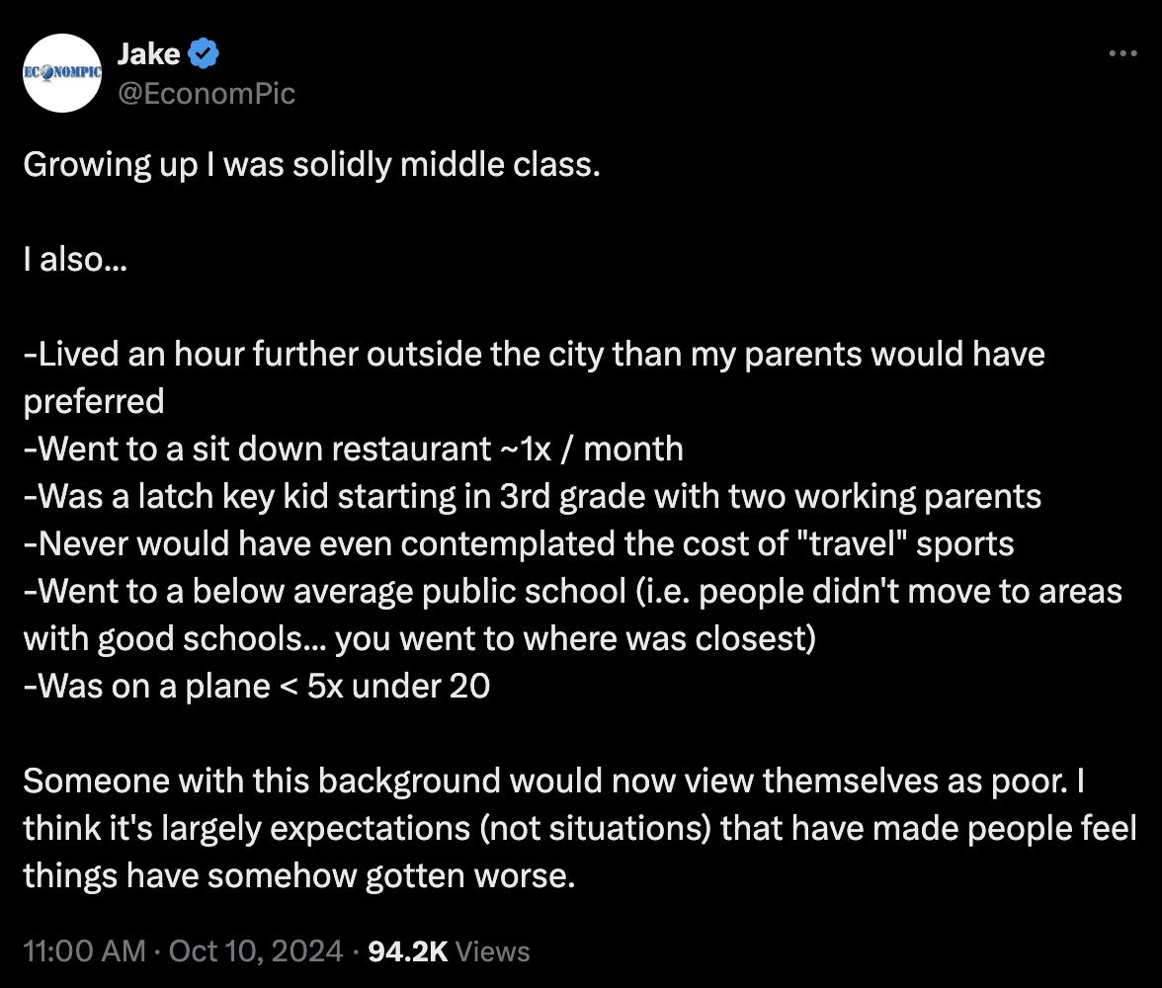Click the display name Jake

click(x=148, y=54)
